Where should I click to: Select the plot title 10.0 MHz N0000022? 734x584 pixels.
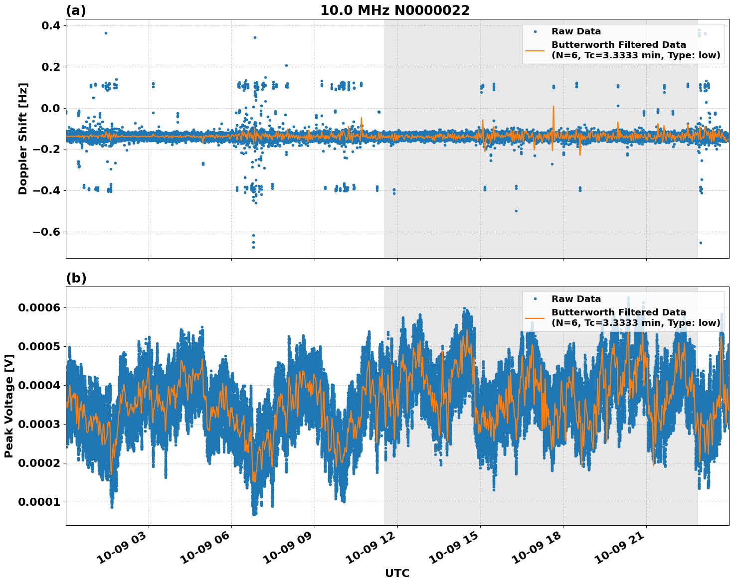click(x=394, y=10)
